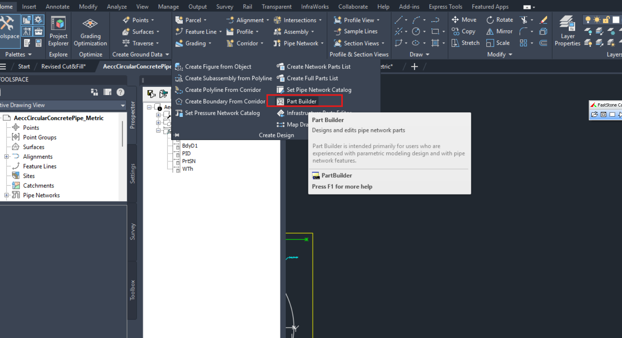
Task: Choose Set Pressure Network Catalog
Action: [x=217, y=113]
